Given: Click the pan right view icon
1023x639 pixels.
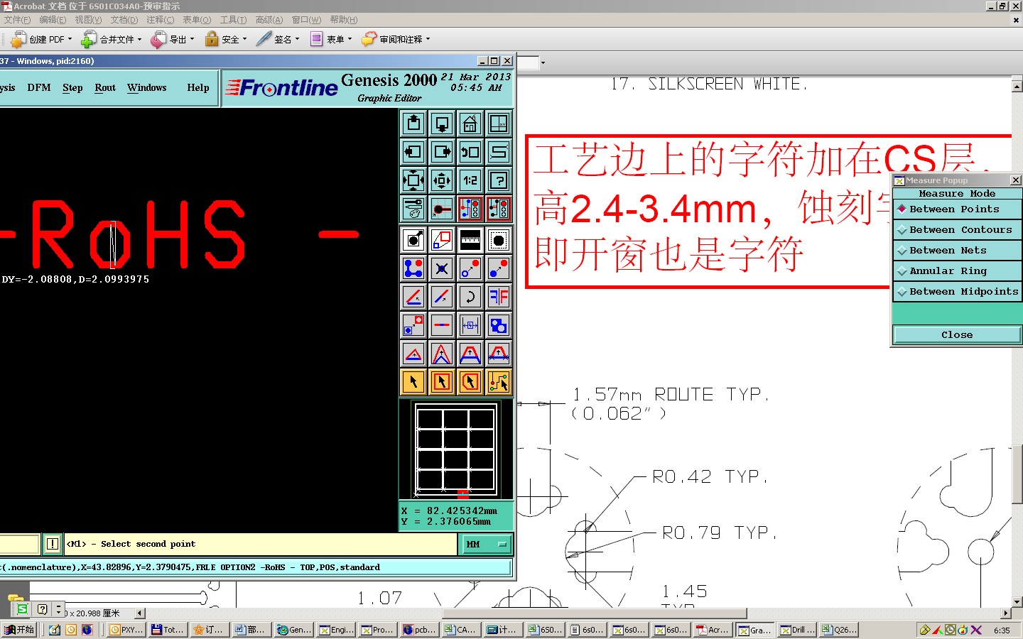Looking at the screenshot, I should click(x=442, y=152).
